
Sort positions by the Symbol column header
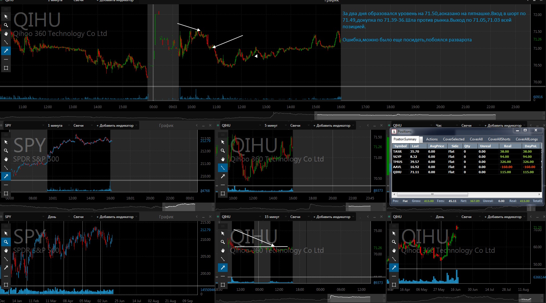400,146
